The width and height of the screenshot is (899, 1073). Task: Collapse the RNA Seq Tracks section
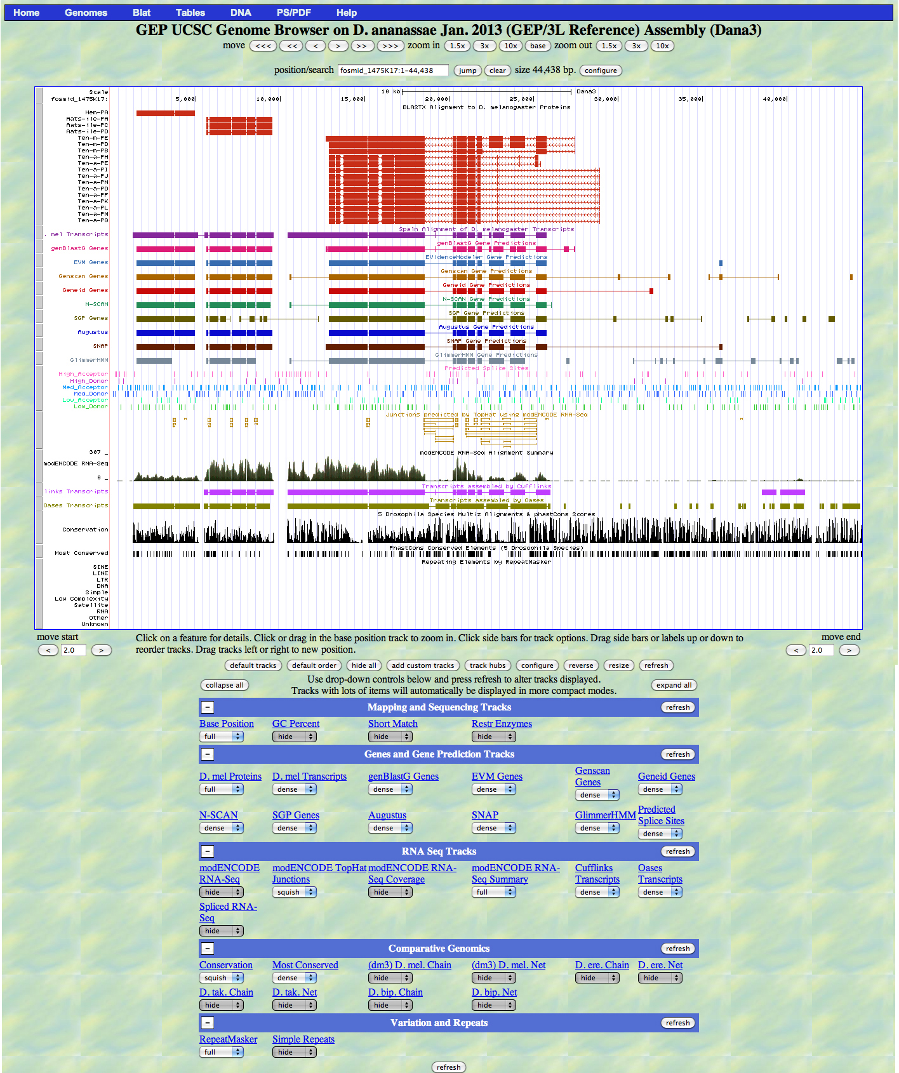click(208, 851)
